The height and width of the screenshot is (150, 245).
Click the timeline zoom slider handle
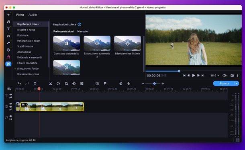pos(154,84)
